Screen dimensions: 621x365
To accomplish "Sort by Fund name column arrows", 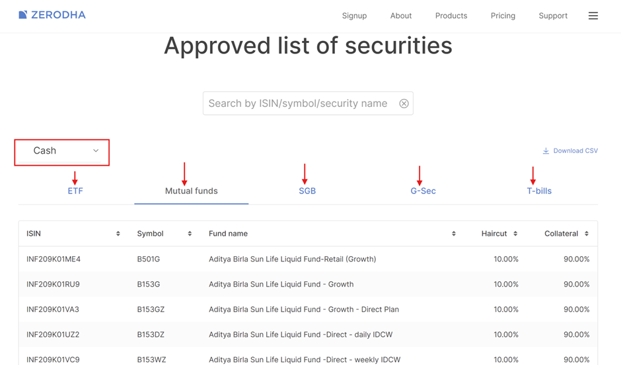I will [x=453, y=234].
